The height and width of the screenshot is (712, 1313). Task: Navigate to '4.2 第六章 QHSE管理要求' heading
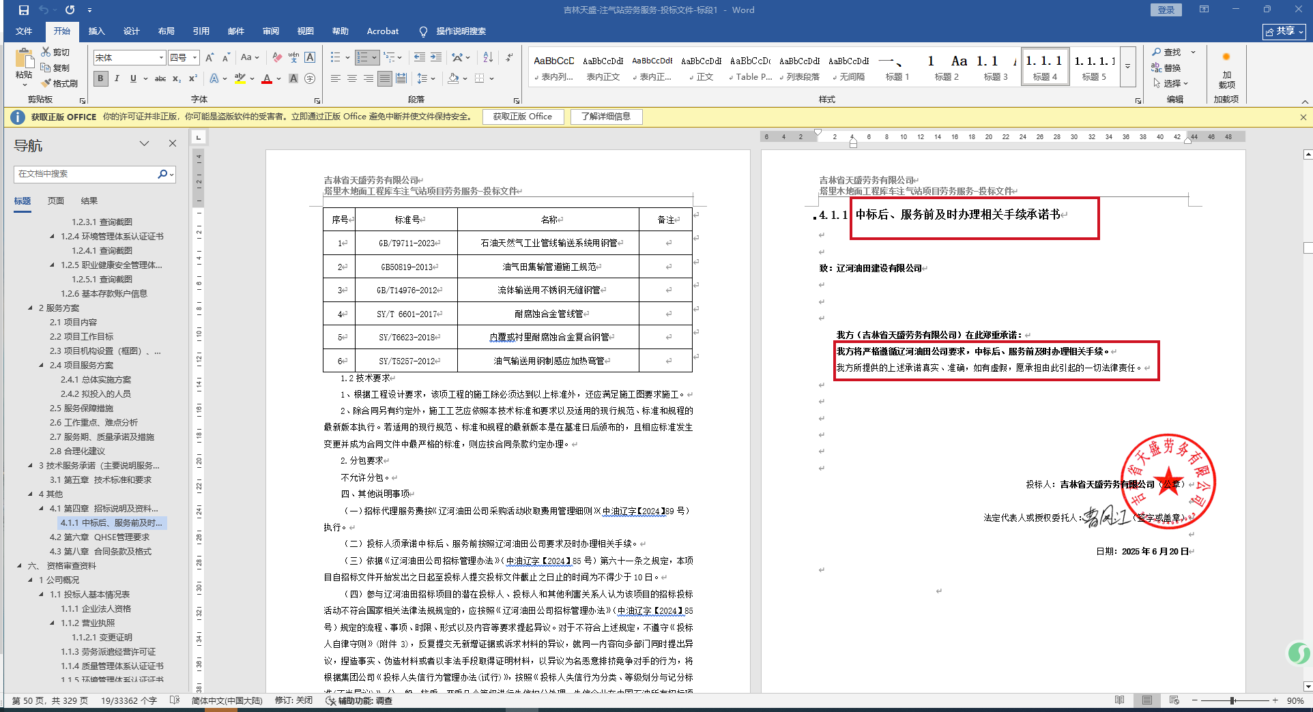(x=99, y=537)
